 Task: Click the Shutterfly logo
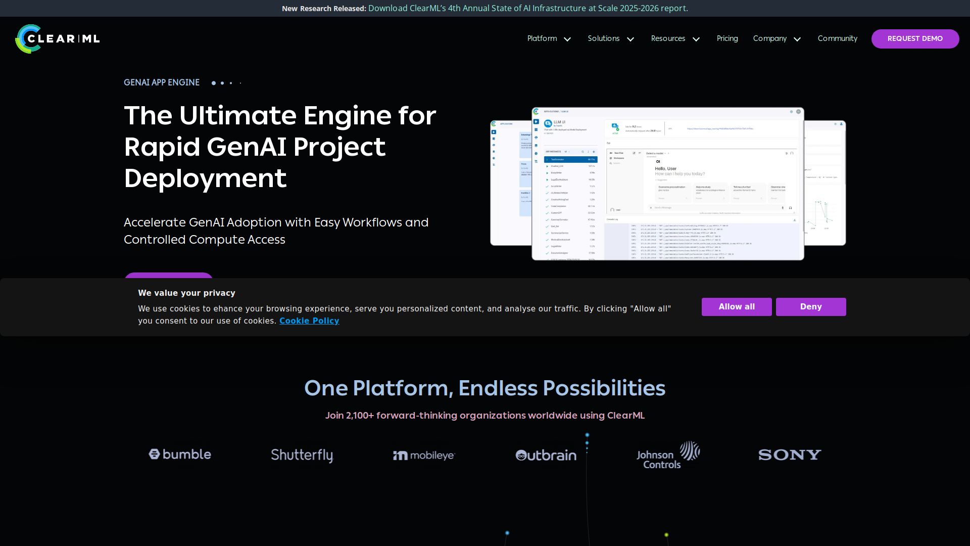pos(302,455)
